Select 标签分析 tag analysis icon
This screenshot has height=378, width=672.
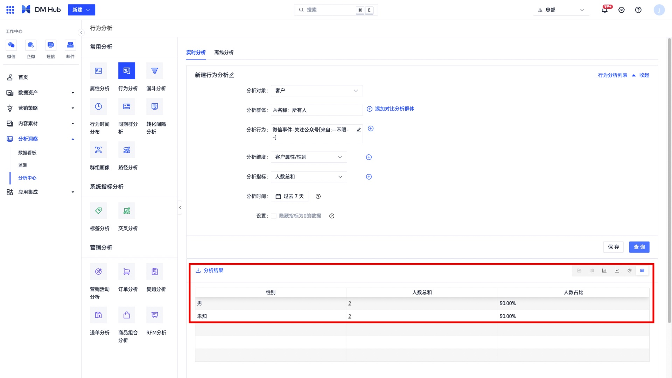coord(98,211)
